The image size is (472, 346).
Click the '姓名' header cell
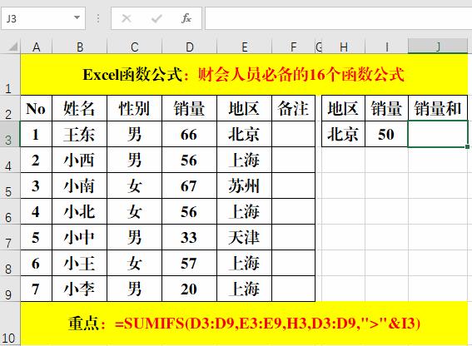click(79, 108)
